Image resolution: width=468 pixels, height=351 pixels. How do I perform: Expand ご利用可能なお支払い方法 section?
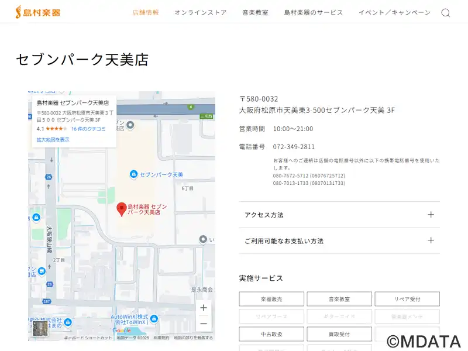tap(339, 240)
